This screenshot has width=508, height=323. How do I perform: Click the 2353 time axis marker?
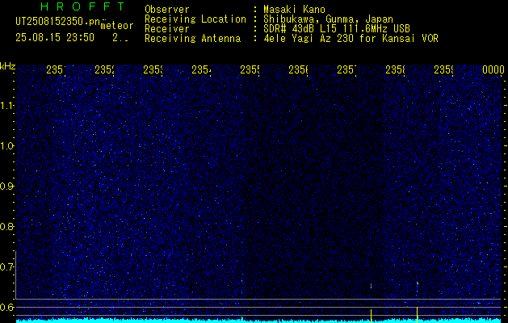(x=153, y=69)
